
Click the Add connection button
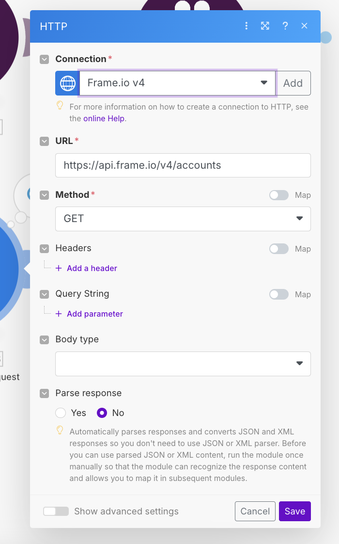tap(293, 83)
